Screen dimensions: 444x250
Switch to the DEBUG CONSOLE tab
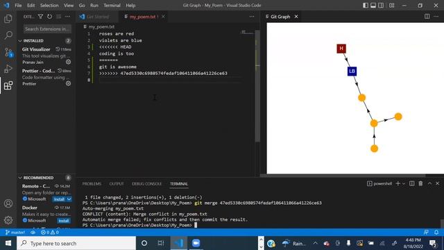point(146,183)
